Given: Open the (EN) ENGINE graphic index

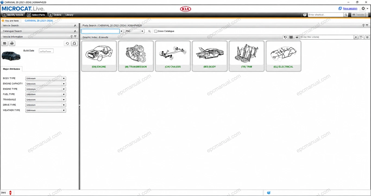Looking at the screenshot, I should (99, 56).
